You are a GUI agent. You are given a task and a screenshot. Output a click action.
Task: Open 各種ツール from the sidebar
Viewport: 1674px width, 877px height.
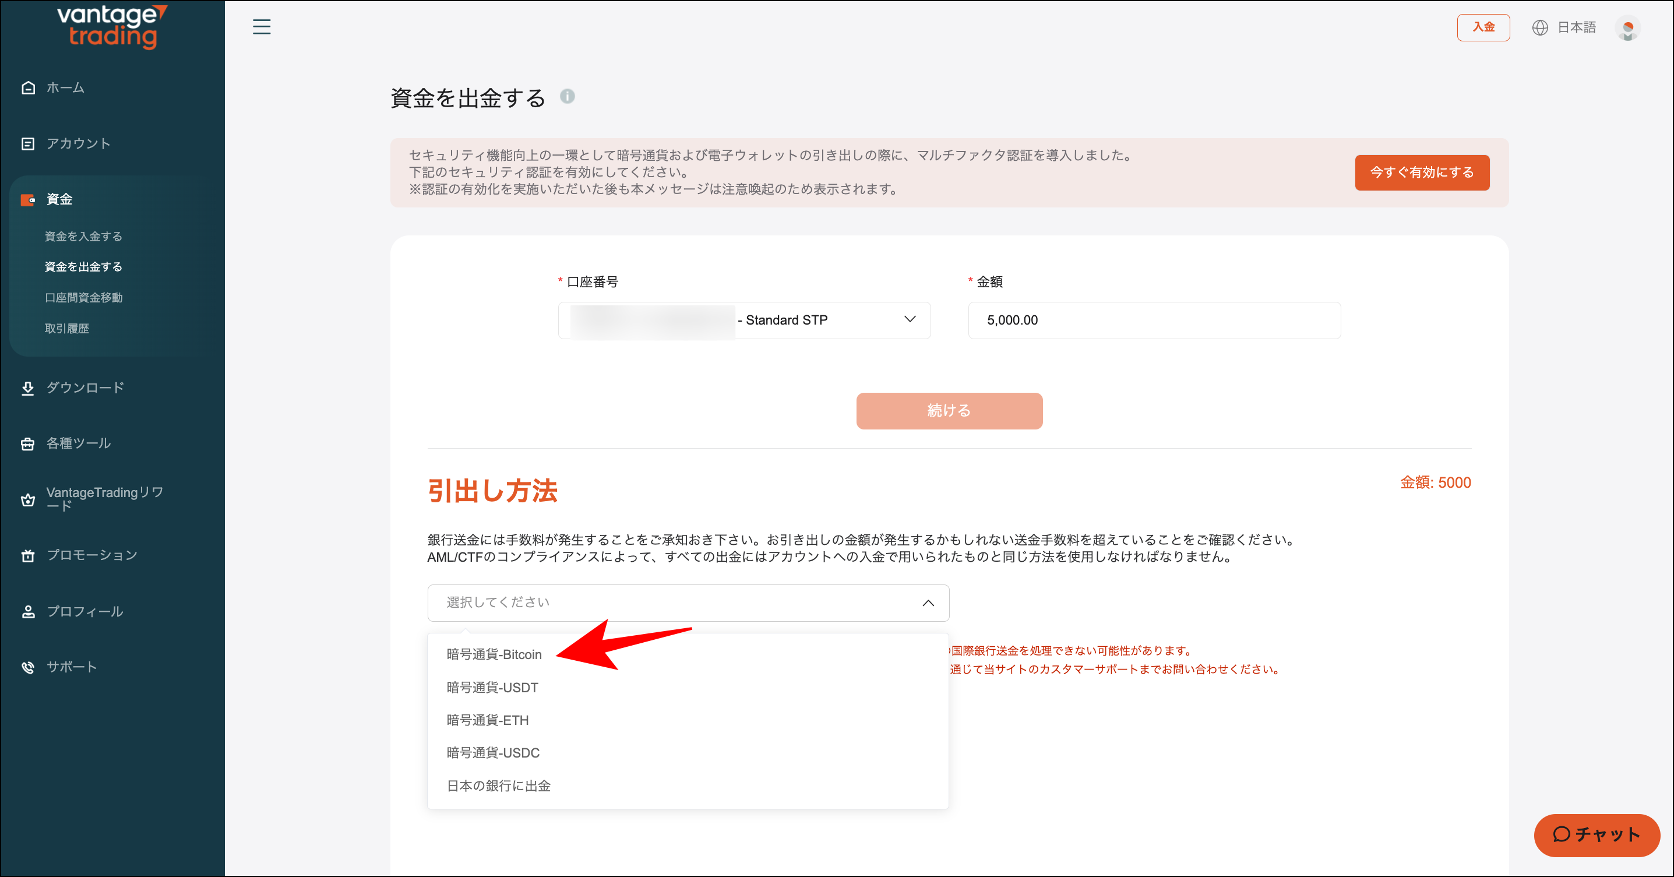[x=28, y=443]
